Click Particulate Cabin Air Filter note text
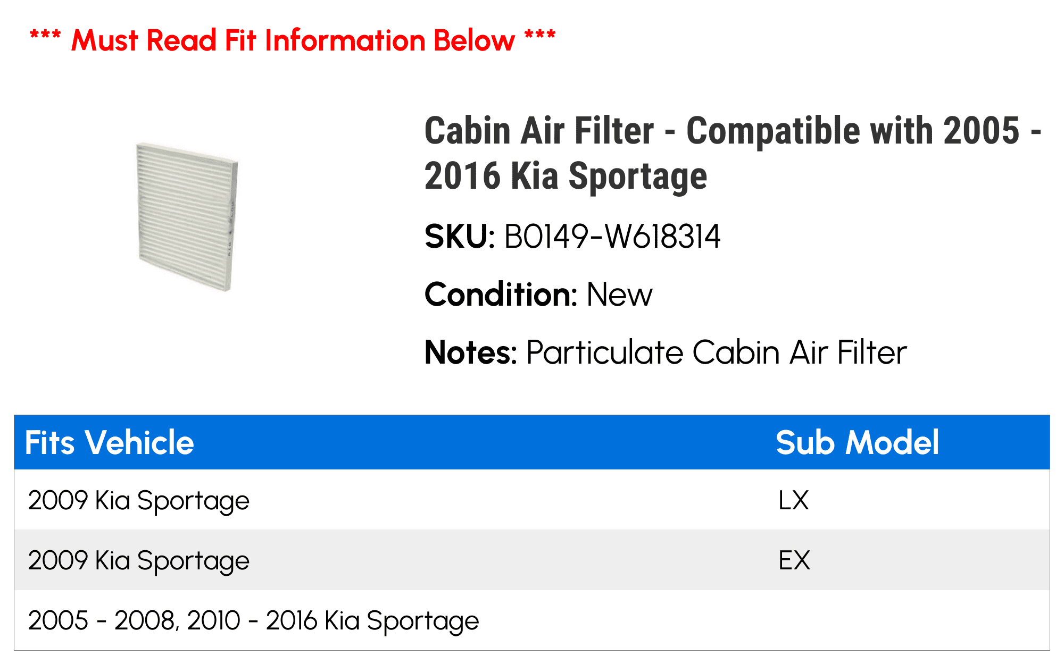 point(717,352)
